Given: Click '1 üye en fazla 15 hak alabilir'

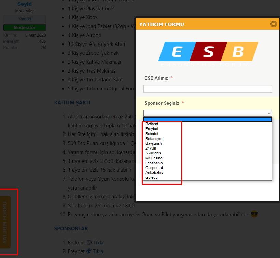Looking at the screenshot, I should point(100,170).
